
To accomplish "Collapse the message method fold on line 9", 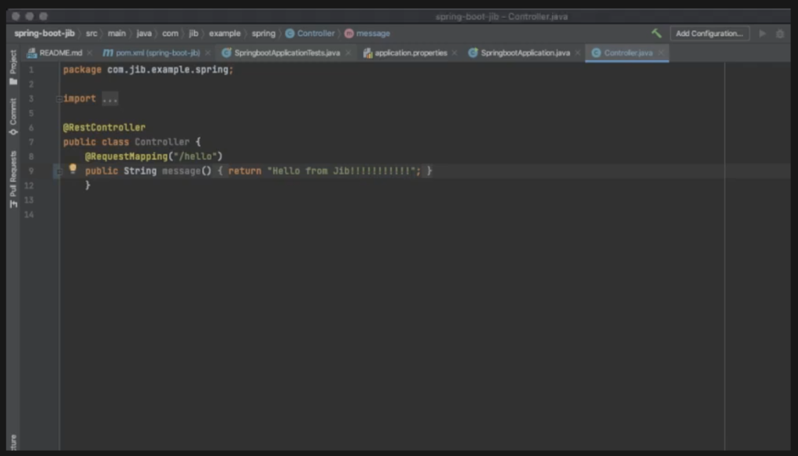I will [59, 170].
